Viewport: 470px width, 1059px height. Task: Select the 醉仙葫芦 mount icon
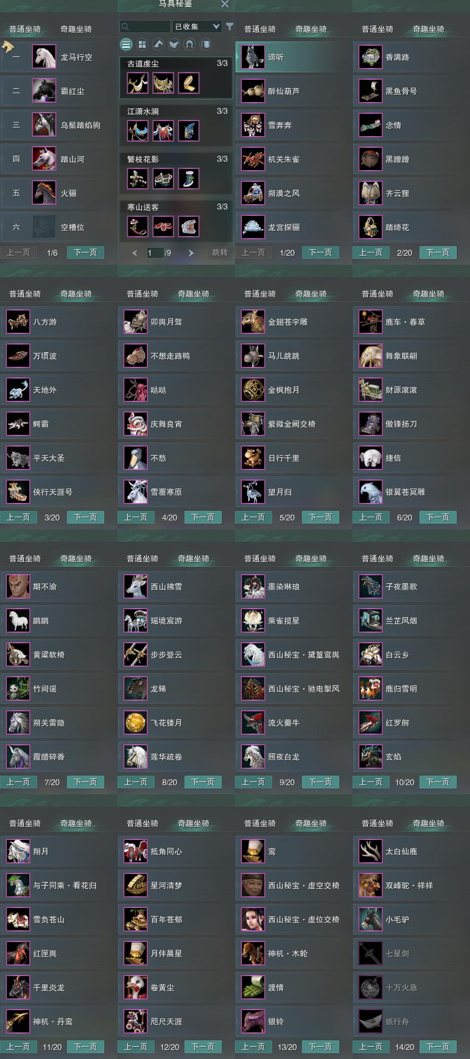click(253, 91)
